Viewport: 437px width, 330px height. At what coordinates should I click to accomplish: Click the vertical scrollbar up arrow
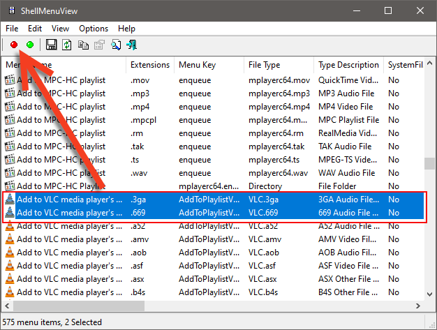(x=430, y=63)
